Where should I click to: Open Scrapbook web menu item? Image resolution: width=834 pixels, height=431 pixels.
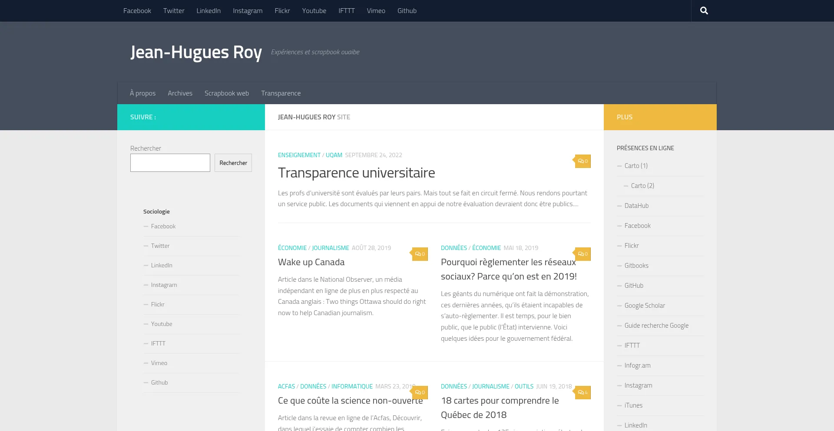click(226, 93)
